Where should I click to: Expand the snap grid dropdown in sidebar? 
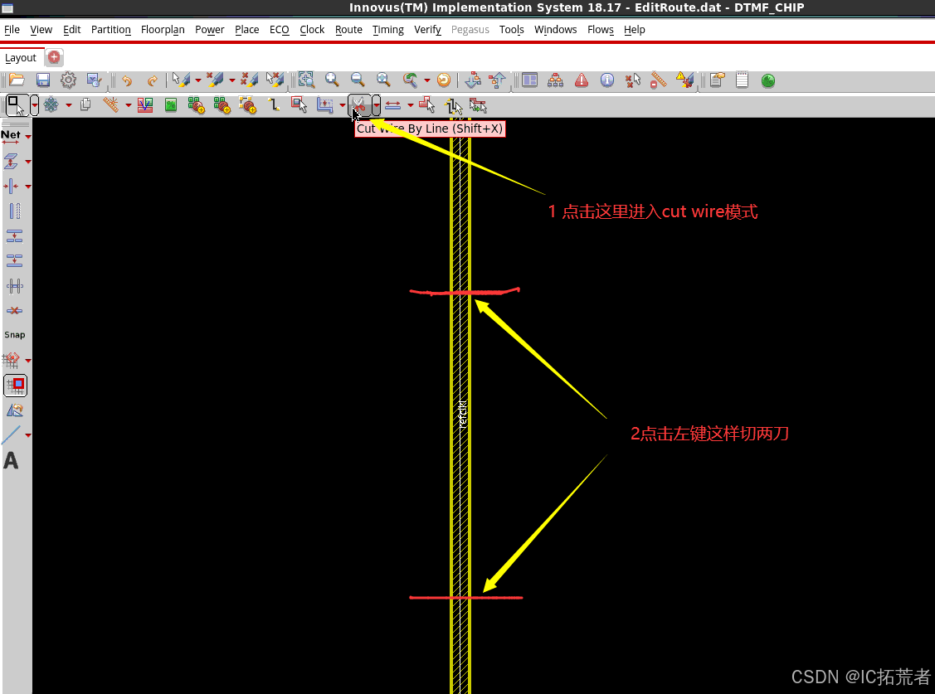tap(28, 361)
